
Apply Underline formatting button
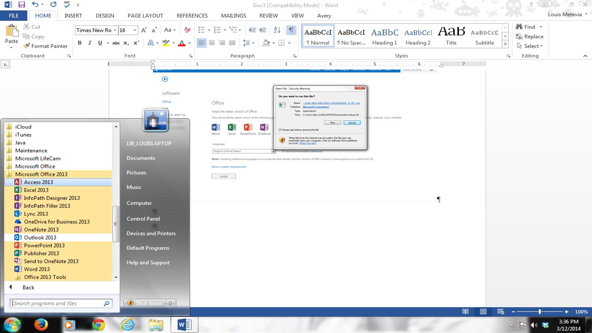pos(100,43)
